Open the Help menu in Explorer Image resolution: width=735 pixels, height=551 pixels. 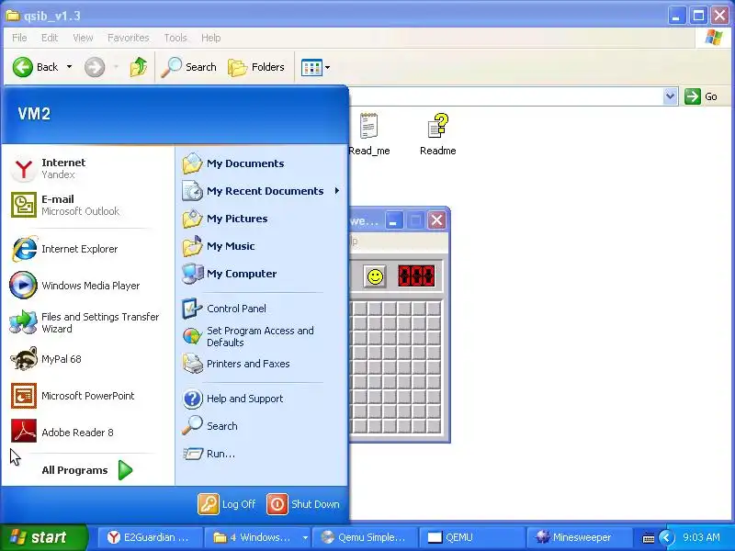(211, 38)
